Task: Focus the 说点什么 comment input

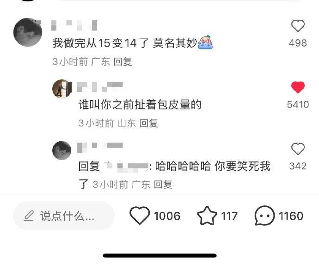Action: coord(64,216)
